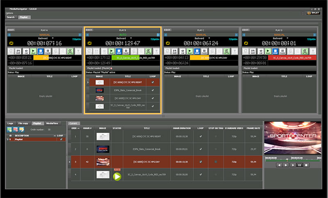The image size is (328, 198).
Task: Click Stop in the PLAY C transport
Action: coord(197,51)
